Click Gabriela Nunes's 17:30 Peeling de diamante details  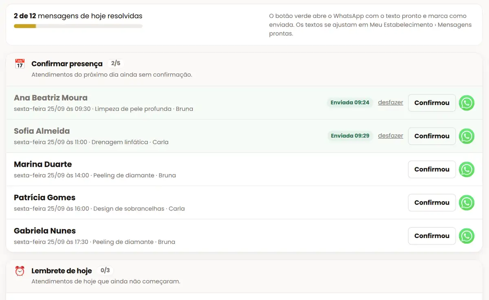click(95, 242)
